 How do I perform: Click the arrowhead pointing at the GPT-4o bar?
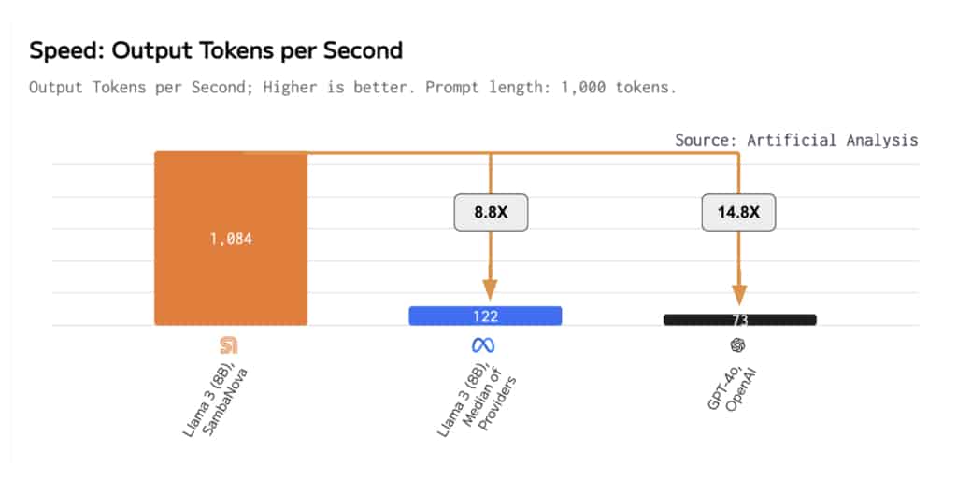(x=739, y=296)
